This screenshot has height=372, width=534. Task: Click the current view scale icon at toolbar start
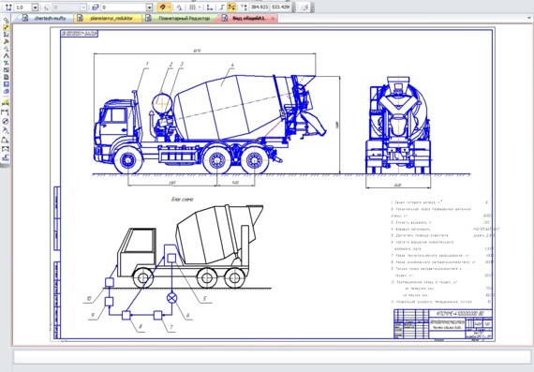point(8,7)
